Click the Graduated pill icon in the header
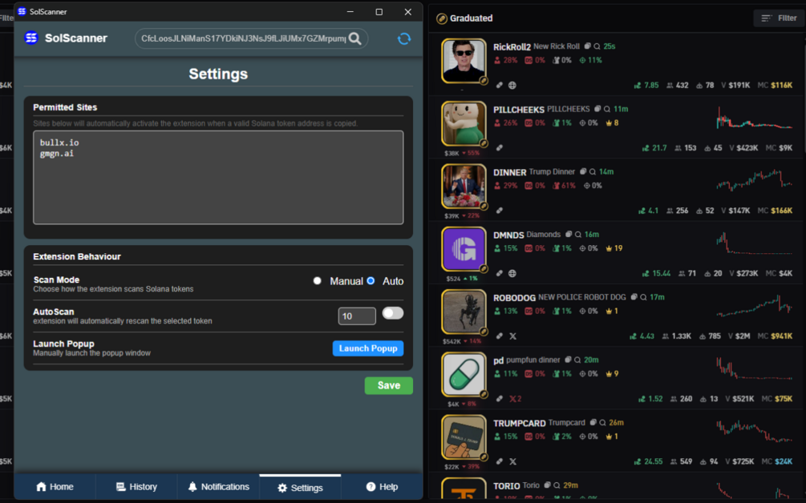The width and height of the screenshot is (806, 503). pyautogui.click(x=442, y=18)
